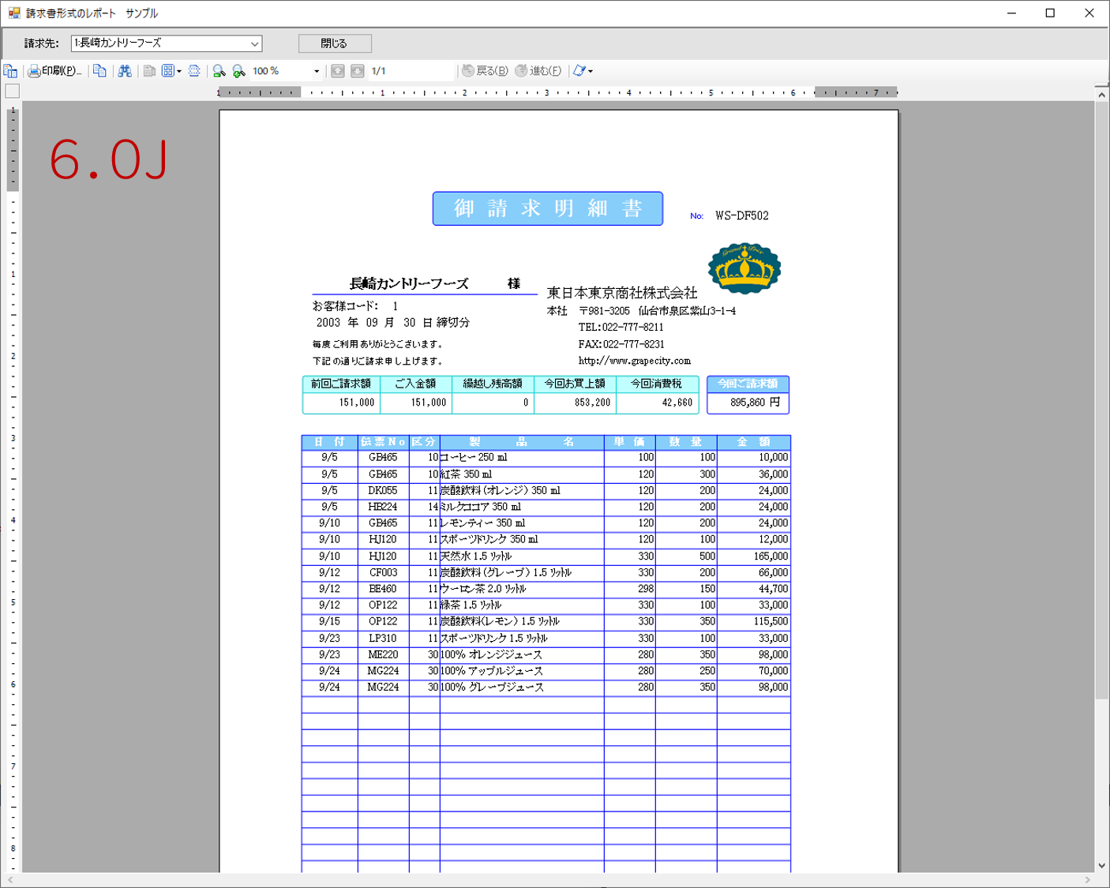Image resolution: width=1110 pixels, height=888 pixels.
Task: Click the 1/1 page number field
Action: (411, 71)
